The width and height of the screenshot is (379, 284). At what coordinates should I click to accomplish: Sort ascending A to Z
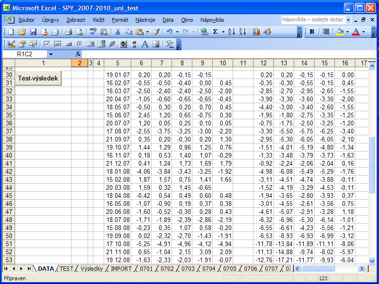[x=231, y=32]
